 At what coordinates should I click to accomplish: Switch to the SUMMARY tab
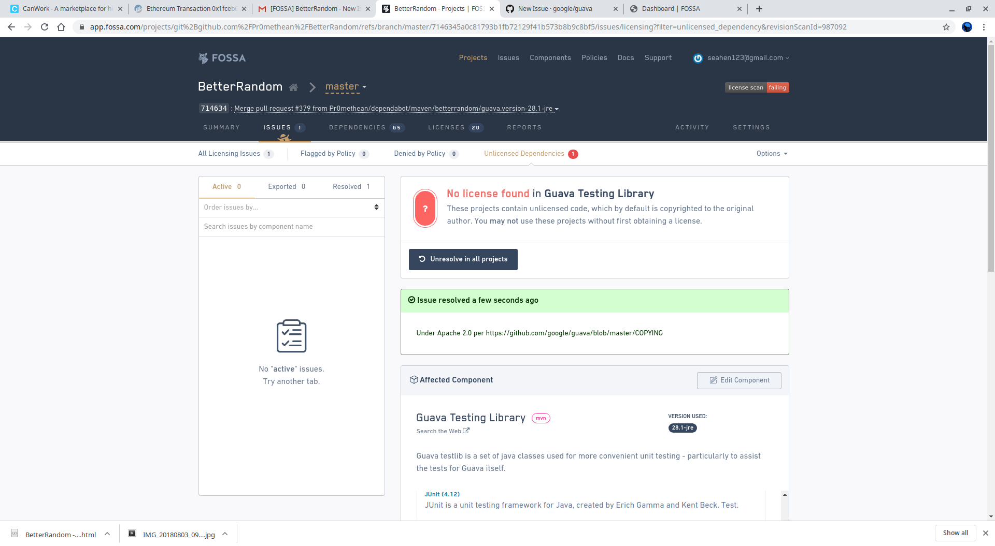[x=221, y=127]
